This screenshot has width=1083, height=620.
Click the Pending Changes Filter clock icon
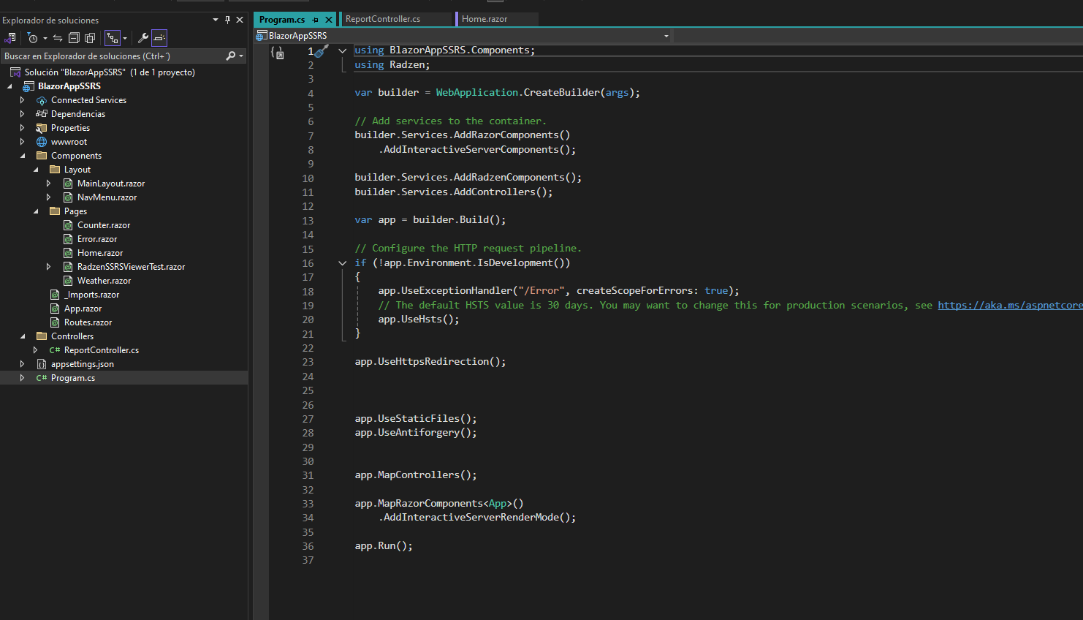tap(33, 38)
